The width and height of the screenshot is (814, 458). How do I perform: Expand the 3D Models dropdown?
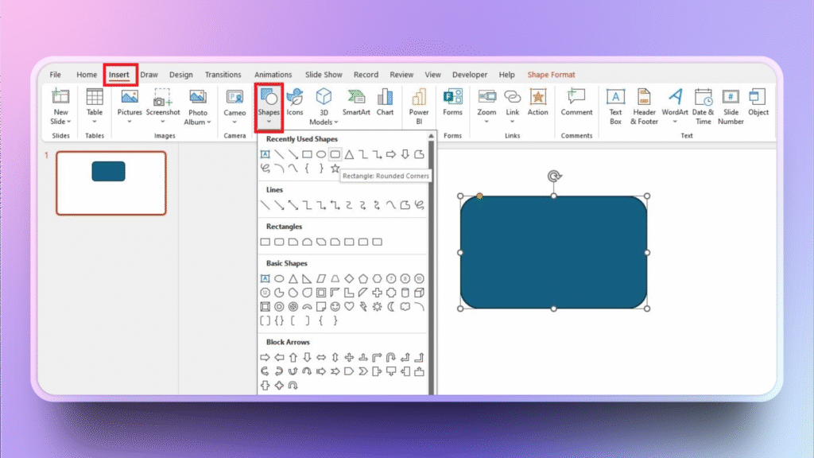point(324,122)
